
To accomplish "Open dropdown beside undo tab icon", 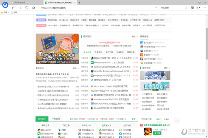I will pyautogui.click(x=199, y=8).
